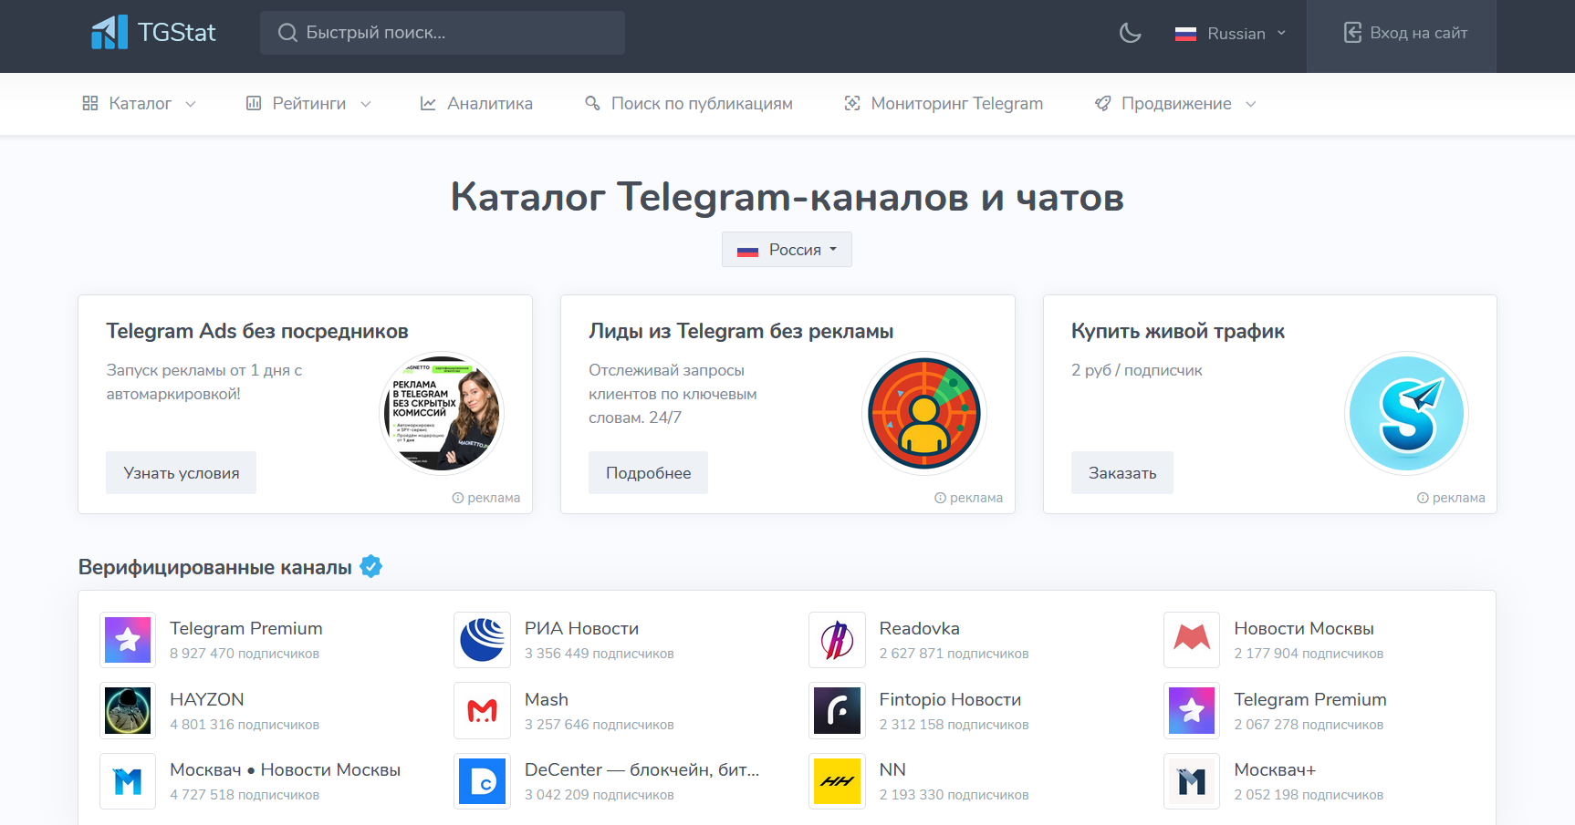Viewport: 1575px width, 825px height.
Task: Click the Аналитика line graph icon
Action: [x=427, y=104]
